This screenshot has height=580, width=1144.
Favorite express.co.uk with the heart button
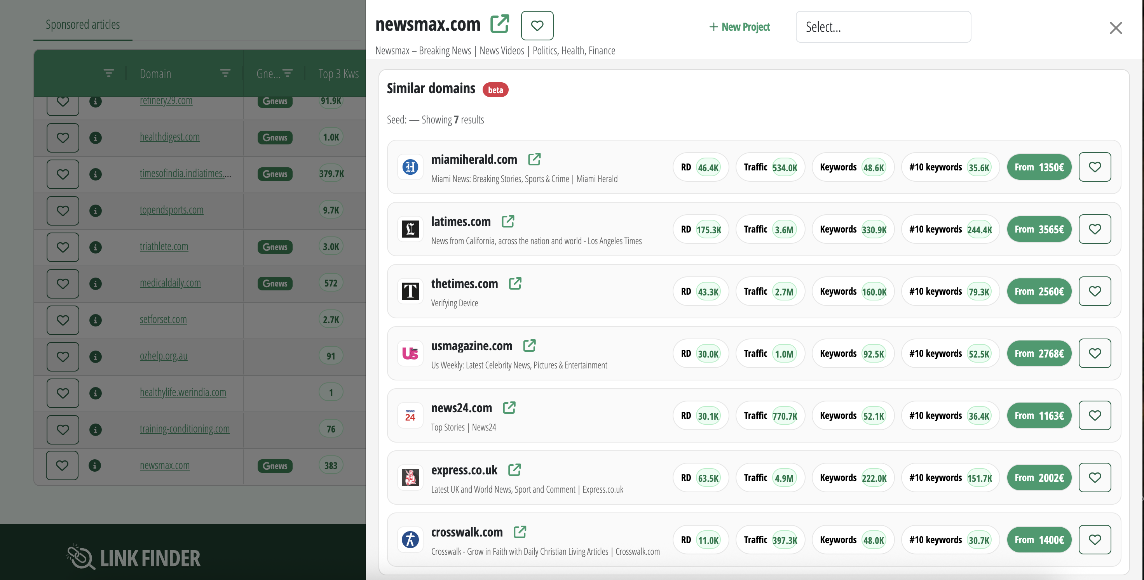click(1095, 478)
